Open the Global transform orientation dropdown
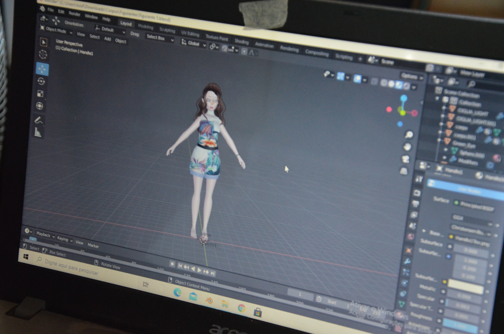This screenshot has height=334, width=504. click(193, 43)
